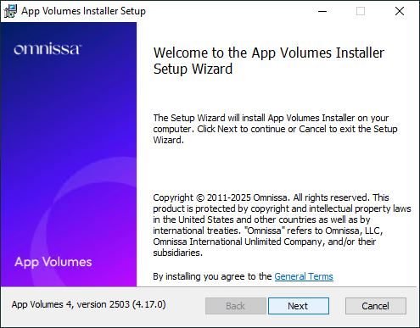Close the setup window with X

pos(400,11)
